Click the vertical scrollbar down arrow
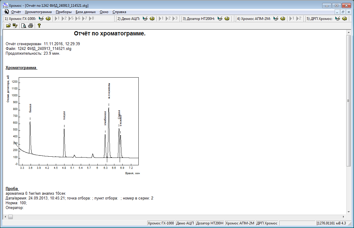 click(x=349, y=212)
